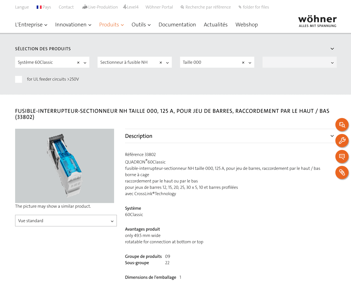Screen dimensions: 351x281
Task: Clear the Sectionneur à fusible NH filter
Action: (x=161, y=63)
